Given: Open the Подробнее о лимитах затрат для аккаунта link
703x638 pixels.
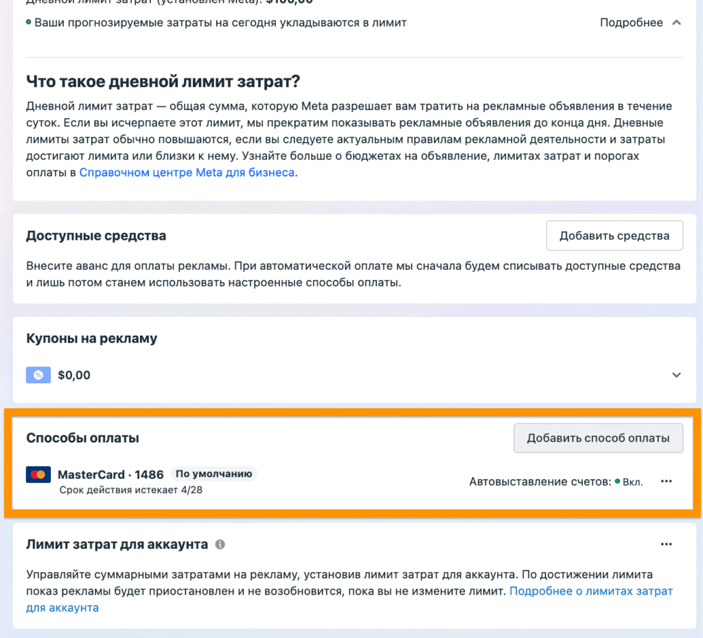Looking at the screenshot, I should (590, 591).
